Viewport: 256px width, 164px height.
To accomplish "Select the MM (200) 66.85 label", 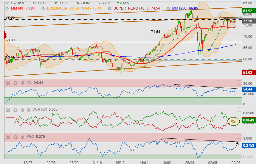I will pos(185,8).
